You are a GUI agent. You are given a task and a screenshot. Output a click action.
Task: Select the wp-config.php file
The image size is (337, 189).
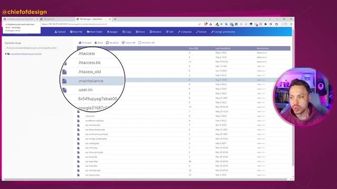(x=92, y=143)
